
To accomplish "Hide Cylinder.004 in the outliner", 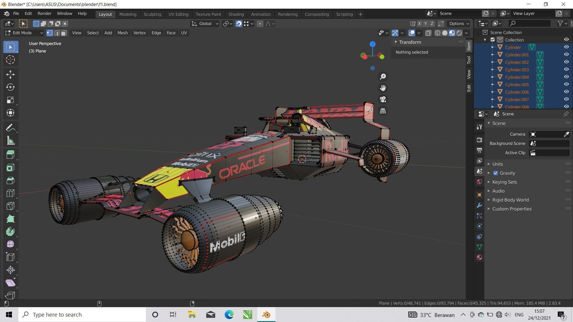I will pos(566,77).
